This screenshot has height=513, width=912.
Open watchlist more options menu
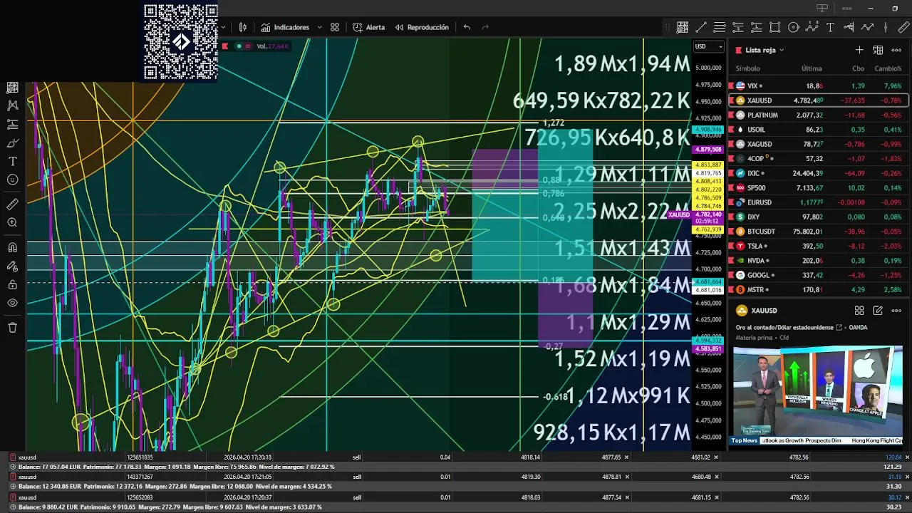(x=896, y=50)
